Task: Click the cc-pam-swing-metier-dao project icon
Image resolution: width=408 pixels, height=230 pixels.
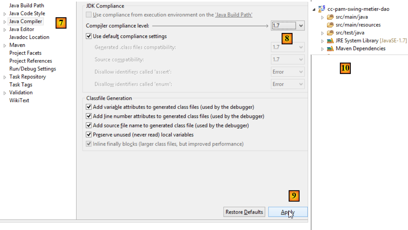Action: click(322, 9)
